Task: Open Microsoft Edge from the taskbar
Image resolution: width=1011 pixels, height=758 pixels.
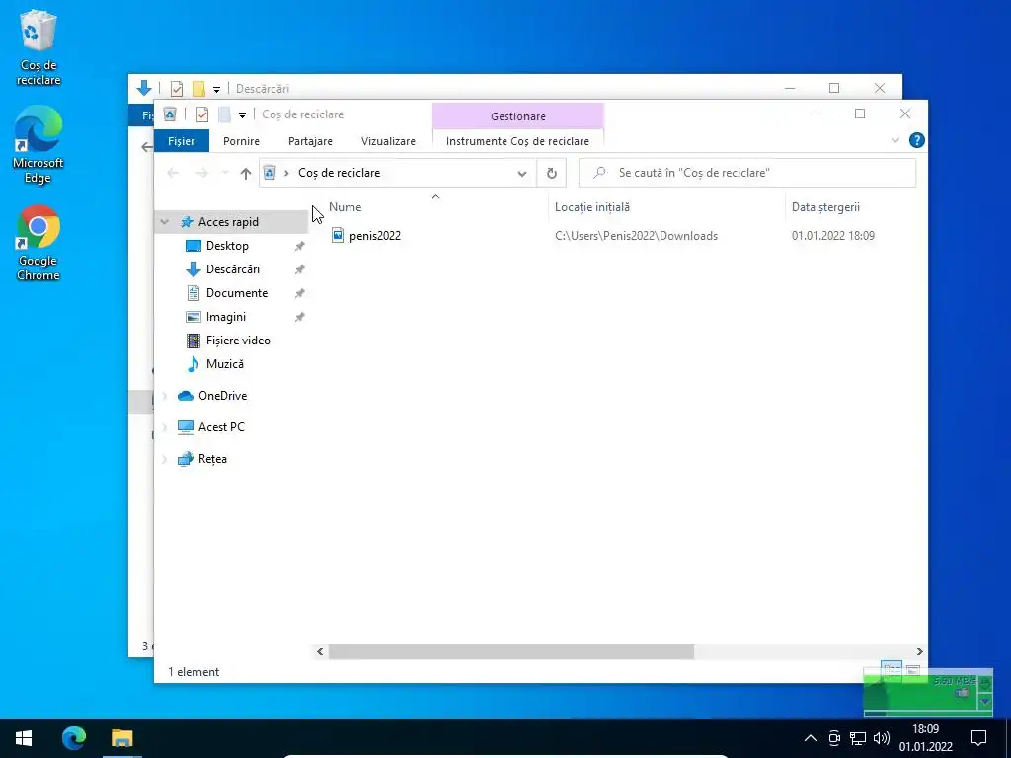Action: point(74,738)
